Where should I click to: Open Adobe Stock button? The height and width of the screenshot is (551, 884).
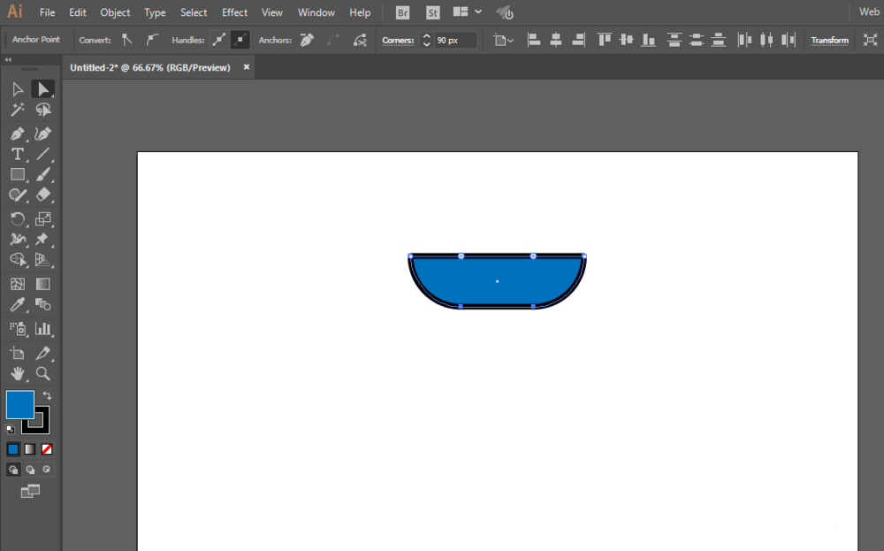click(x=432, y=12)
